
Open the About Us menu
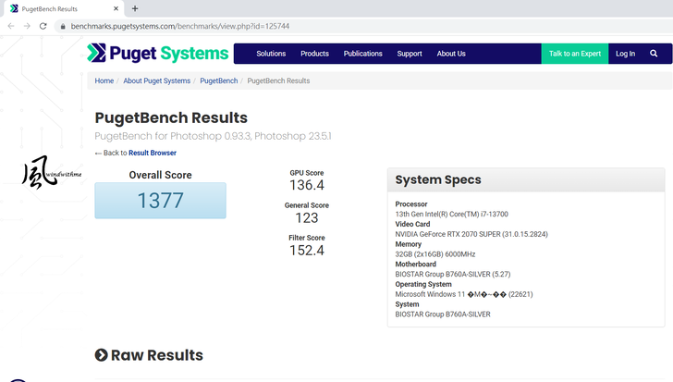[x=451, y=54]
